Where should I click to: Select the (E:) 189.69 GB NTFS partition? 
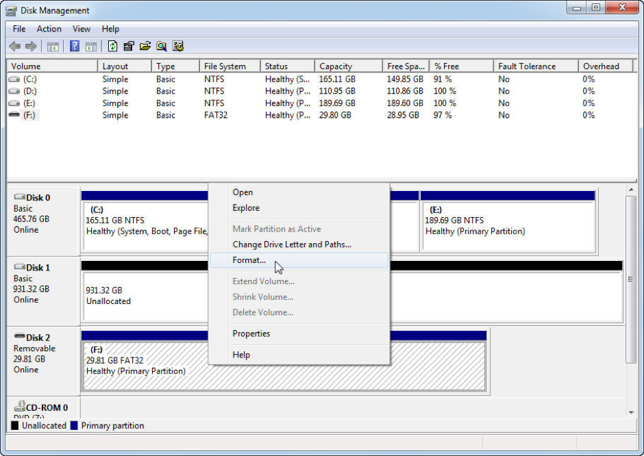tap(508, 227)
